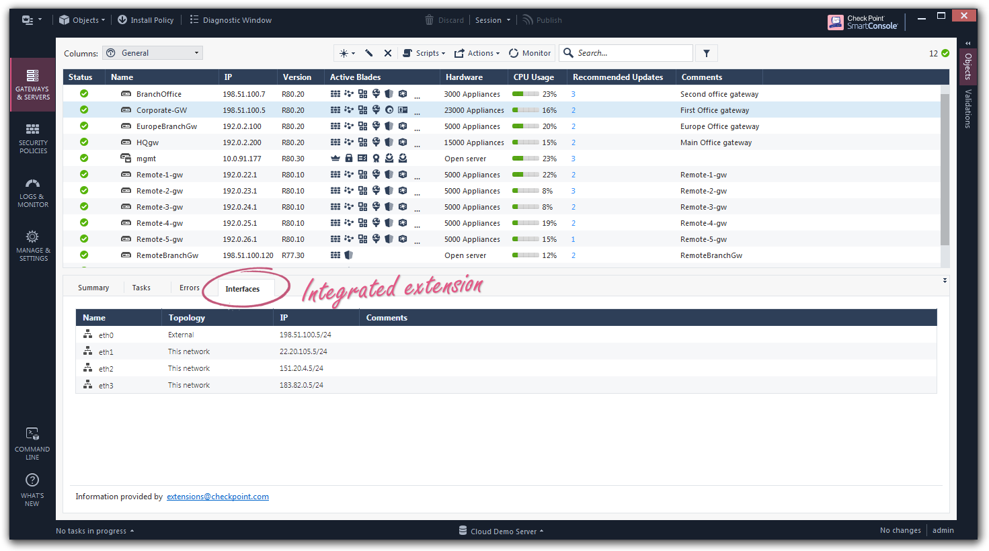Click mgmt lock blade icon
Image resolution: width=989 pixels, height=551 pixels.
(349, 159)
